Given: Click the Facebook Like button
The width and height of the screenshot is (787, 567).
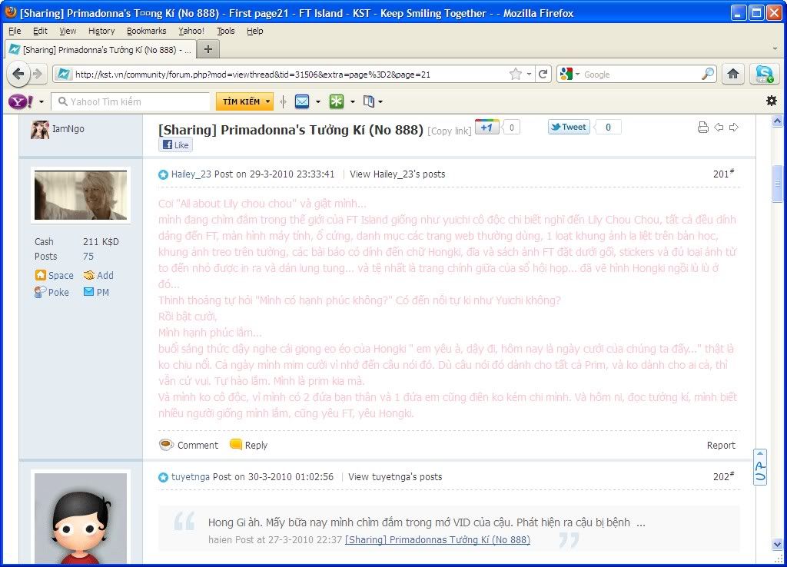Looking at the screenshot, I should click(x=176, y=145).
